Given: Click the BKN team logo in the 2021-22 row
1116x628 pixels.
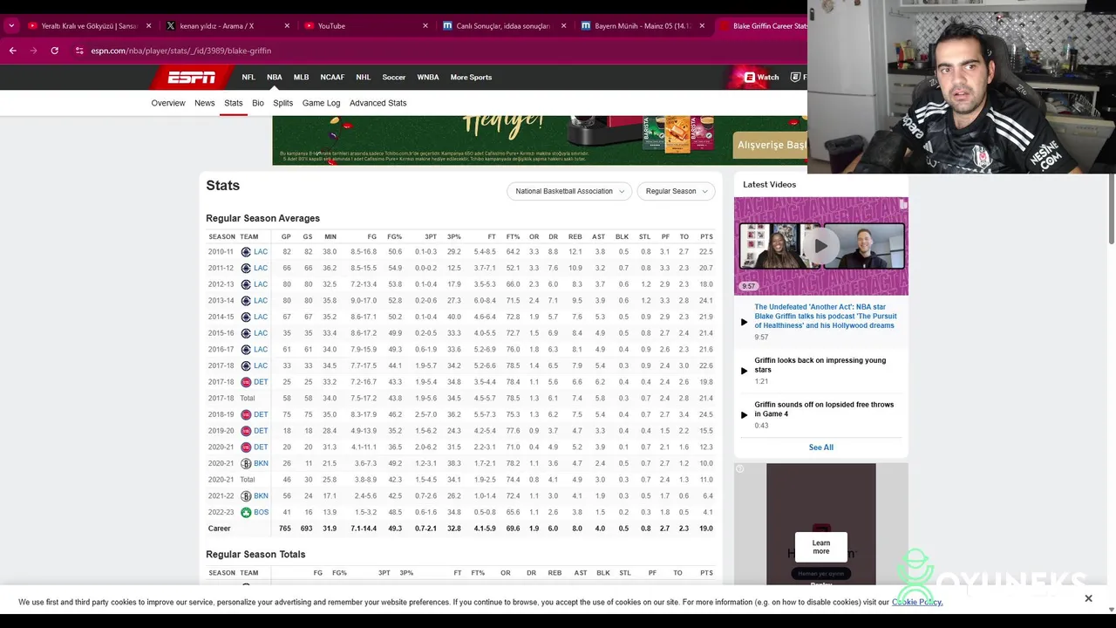Looking at the screenshot, I should point(246,496).
